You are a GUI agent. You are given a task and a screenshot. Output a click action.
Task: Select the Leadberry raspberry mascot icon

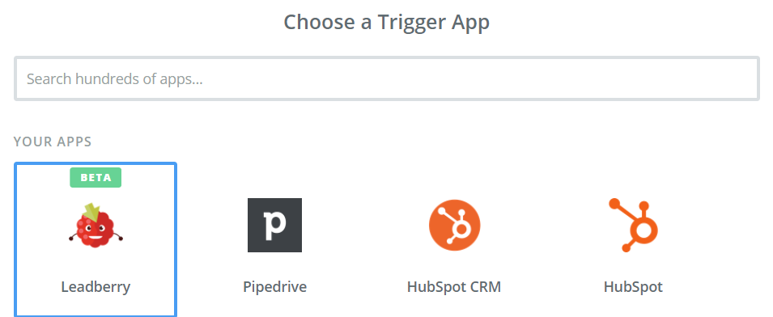click(x=96, y=225)
